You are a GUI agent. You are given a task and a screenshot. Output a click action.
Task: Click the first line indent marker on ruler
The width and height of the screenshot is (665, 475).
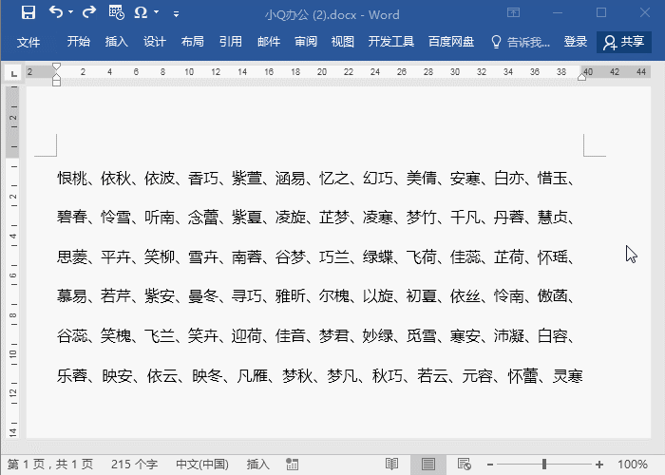pos(56,66)
